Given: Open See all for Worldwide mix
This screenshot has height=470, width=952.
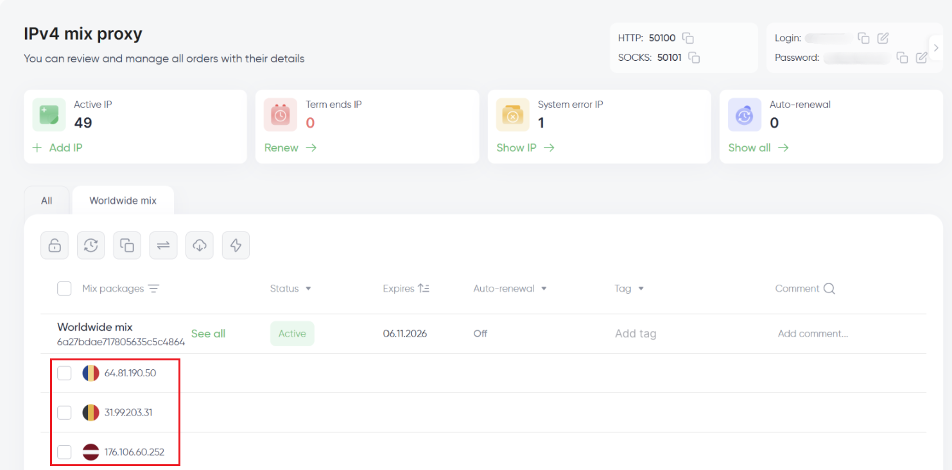Looking at the screenshot, I should (208, 333).
